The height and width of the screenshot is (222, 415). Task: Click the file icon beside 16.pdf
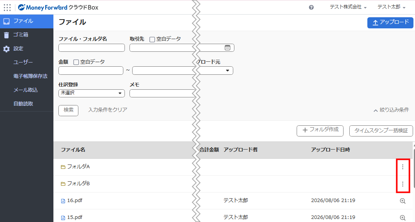click(x=63, y=201)
